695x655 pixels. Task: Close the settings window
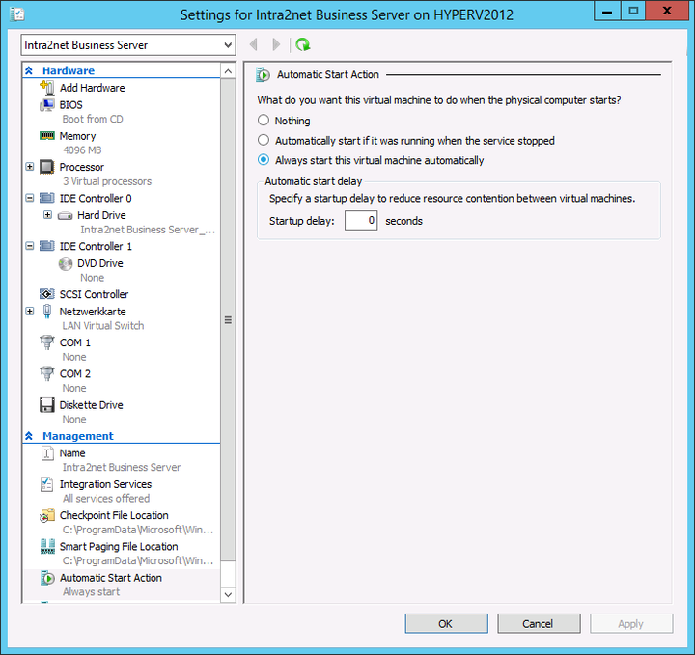667,11
